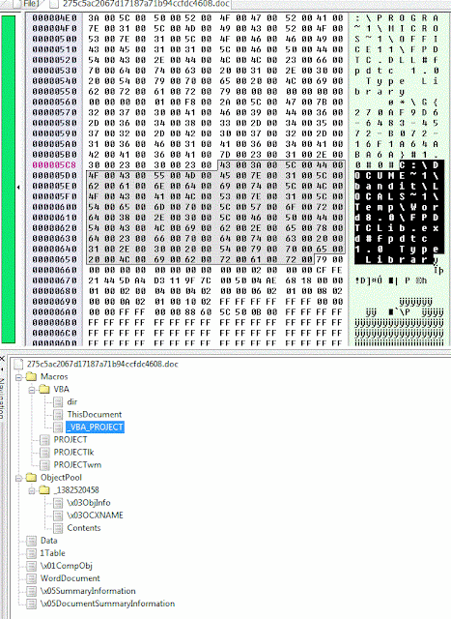This screenshot has height=619, width=451.
Task: Click the \x03OCXNAME stream icon
Action: pyautogui.click(x=58, y=516)
